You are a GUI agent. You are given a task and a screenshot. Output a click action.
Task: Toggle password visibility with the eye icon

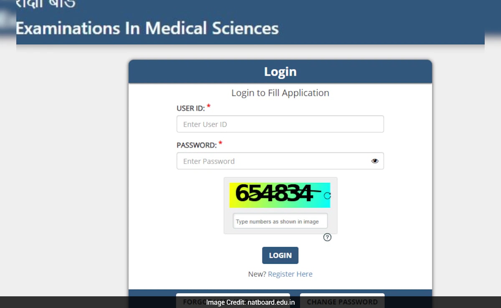pos(374,161)
